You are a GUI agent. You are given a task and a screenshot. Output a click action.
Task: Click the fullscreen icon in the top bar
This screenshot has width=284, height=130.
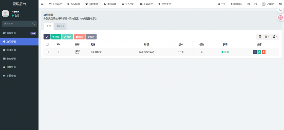click(x=255, y=4)
